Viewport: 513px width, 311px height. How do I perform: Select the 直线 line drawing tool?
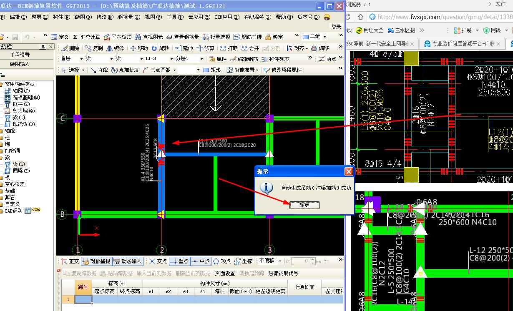[99, 70]
